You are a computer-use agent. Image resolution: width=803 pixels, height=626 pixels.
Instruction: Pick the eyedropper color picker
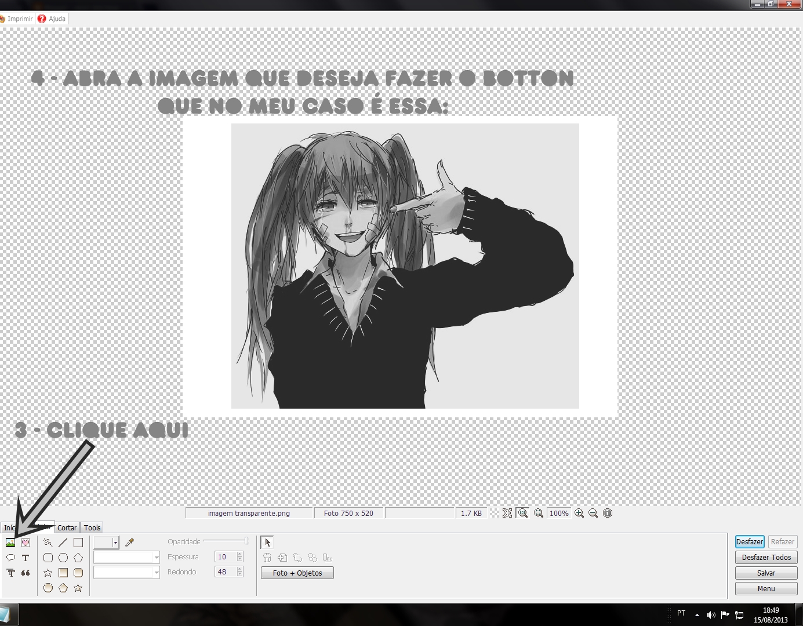coord(129,543)
